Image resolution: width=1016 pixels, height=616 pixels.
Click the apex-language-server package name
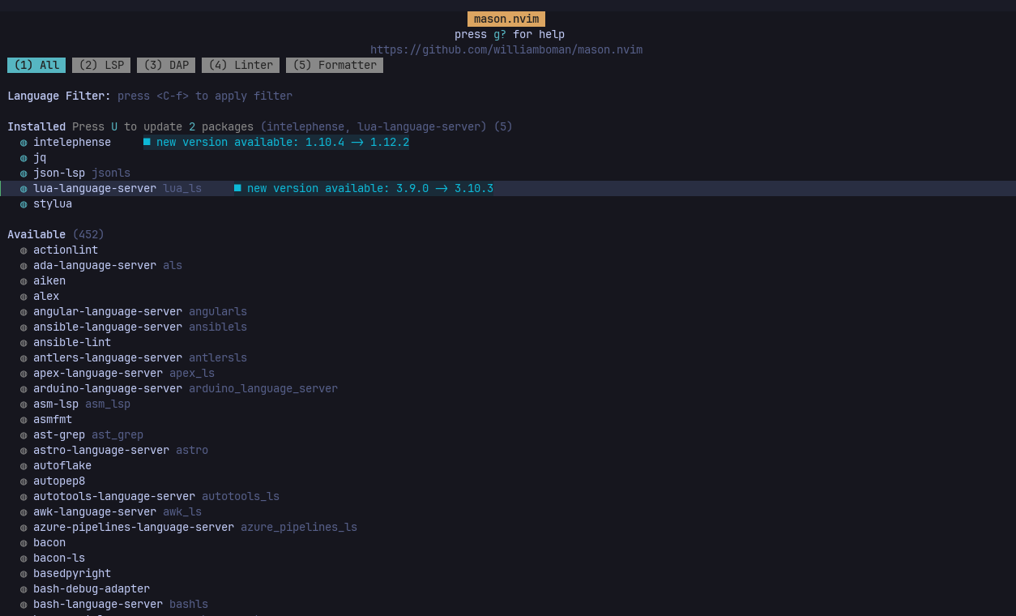[98, 374]
